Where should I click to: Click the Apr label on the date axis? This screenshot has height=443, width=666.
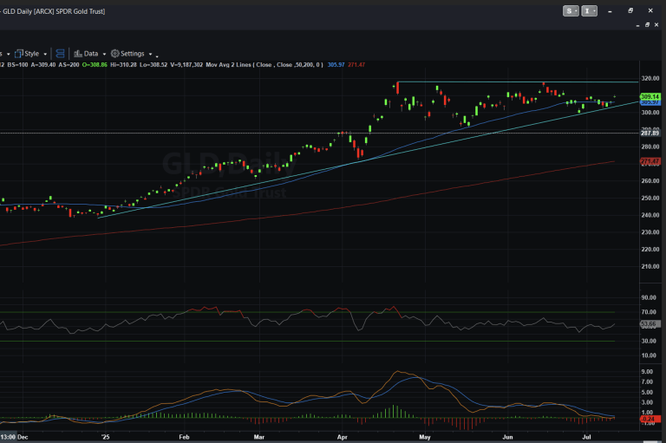point(342,439)
